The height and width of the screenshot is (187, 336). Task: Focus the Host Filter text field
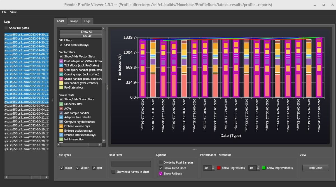(x=131, y=164)
